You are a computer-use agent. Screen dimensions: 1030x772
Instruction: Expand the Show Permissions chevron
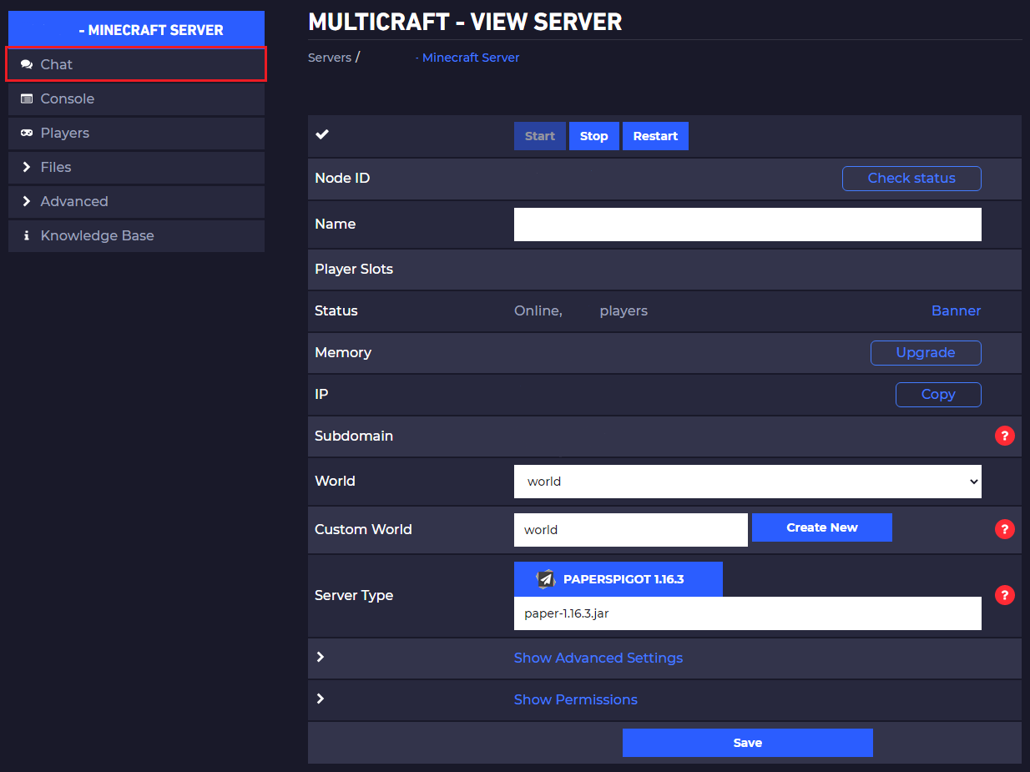pos(321,699)
